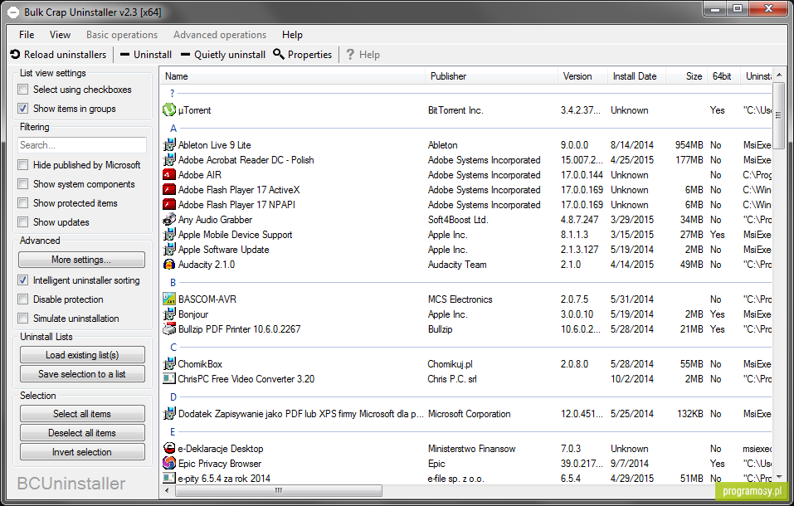Click the vertical scrollbar thumb

coord(779,115)
